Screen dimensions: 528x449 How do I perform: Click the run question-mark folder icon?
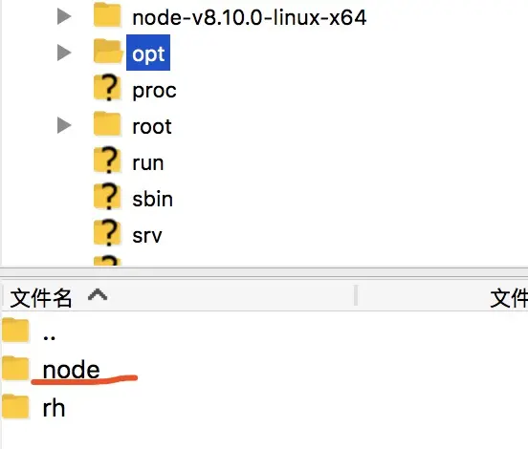tap(107, 160)
